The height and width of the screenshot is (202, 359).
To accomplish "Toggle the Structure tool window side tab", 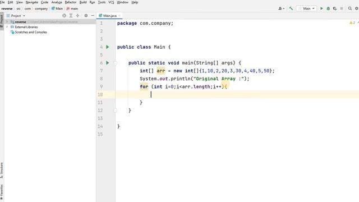I will (x=2, y=170).
